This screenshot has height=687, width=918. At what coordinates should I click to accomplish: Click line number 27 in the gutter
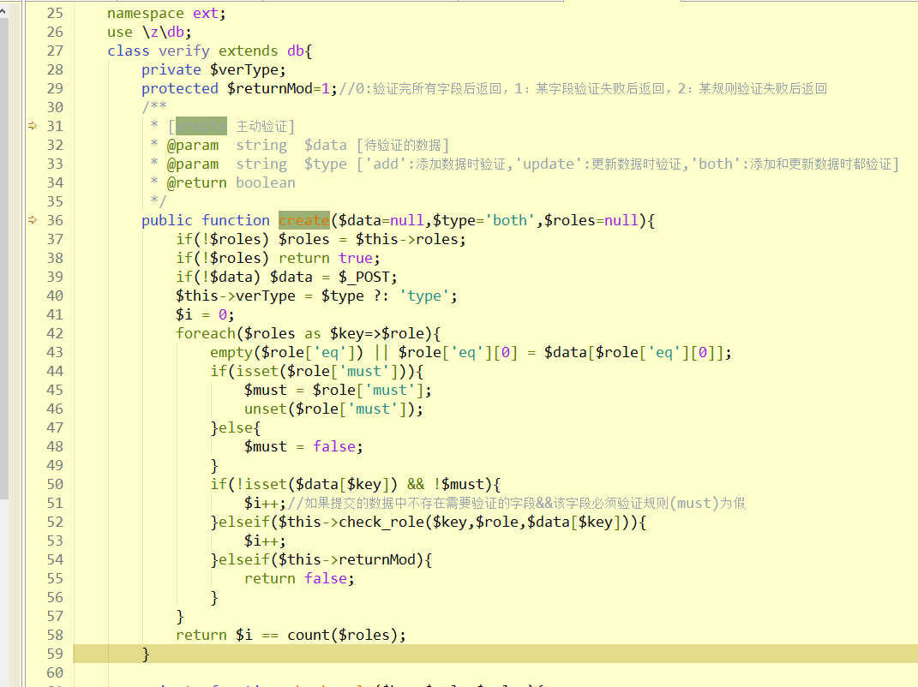tap(54, 51)
